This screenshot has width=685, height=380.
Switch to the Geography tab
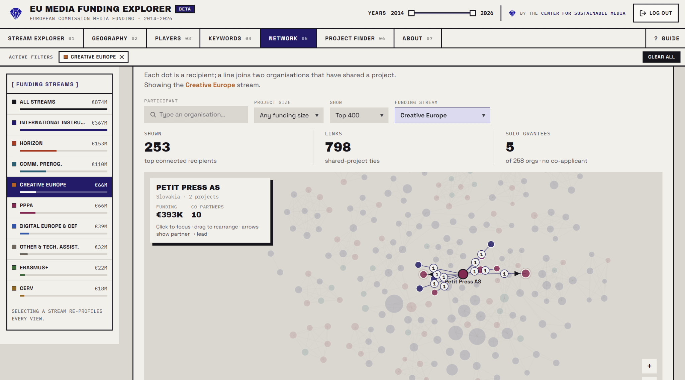[x=115, y=38]
